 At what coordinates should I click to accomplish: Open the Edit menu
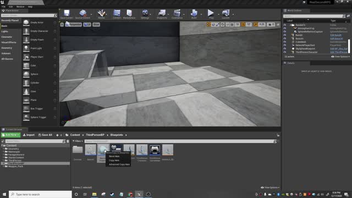pos(10,7)
